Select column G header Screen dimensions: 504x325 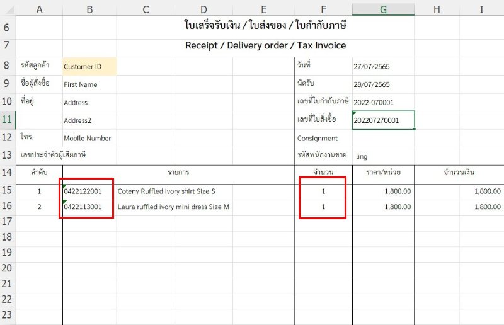pos(383,9)
